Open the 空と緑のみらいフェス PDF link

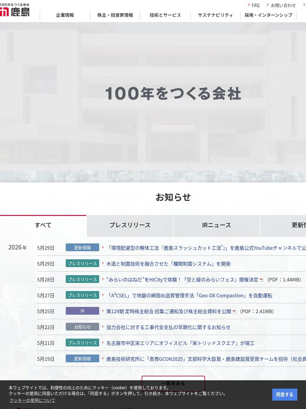click(x=182, y=280)
